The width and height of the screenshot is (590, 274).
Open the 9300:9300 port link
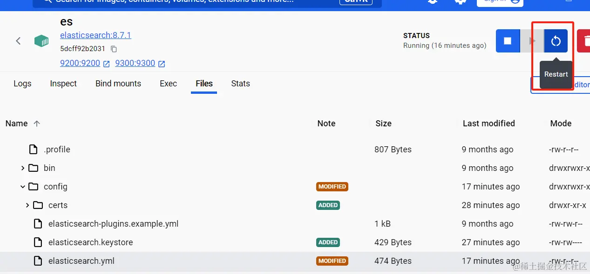(x=135, y=63)
